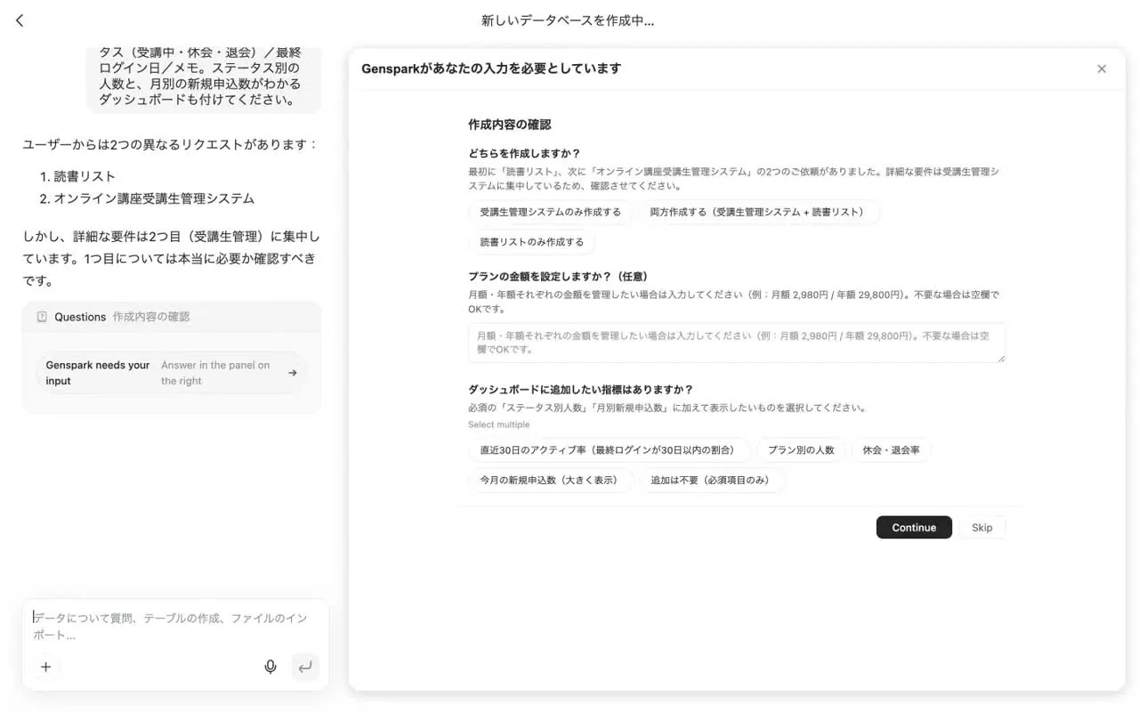Click the ダッシュボードに追加したい指標 question label

(580, 390)
